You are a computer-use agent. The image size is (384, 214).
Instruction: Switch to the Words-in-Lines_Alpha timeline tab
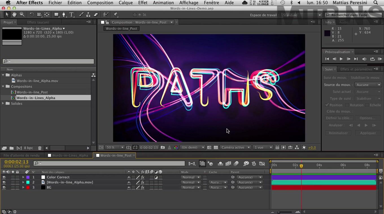[70, 155]
